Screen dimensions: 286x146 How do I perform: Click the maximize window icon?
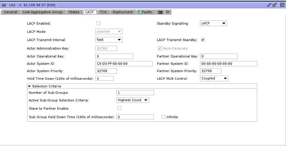click(x=275, y=5)
